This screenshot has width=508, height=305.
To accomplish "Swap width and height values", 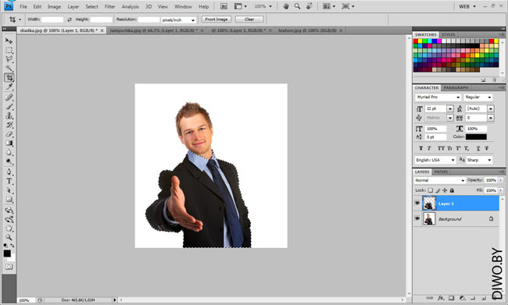I will [x=70, y=20].
